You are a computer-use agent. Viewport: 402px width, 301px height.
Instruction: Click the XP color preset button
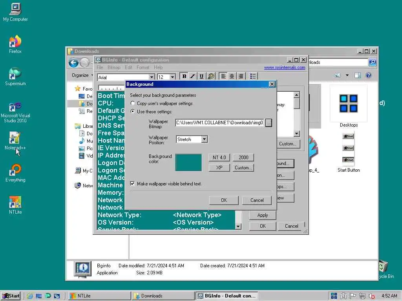pyautogui.click(x=219, y=168)
